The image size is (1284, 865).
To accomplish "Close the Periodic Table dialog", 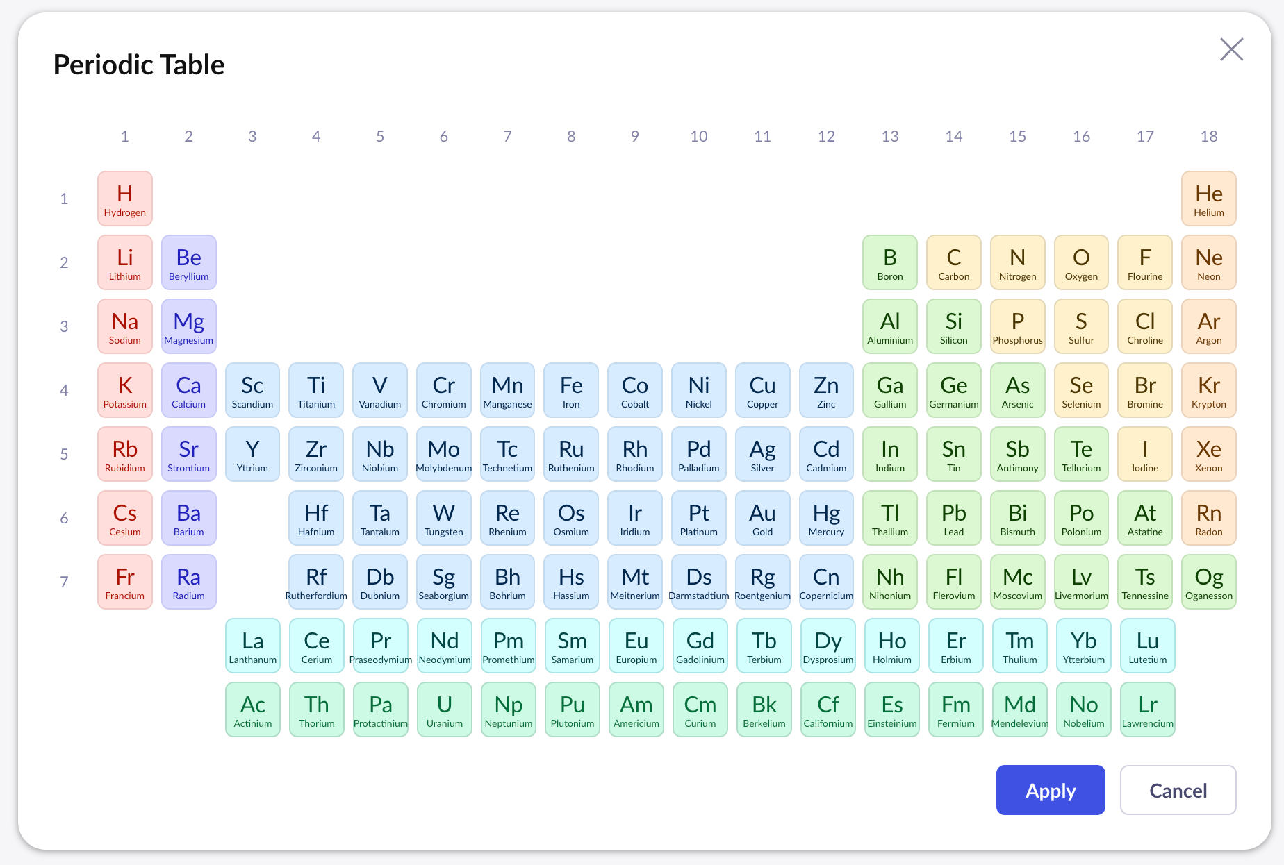I will (x=1231, y=49).
